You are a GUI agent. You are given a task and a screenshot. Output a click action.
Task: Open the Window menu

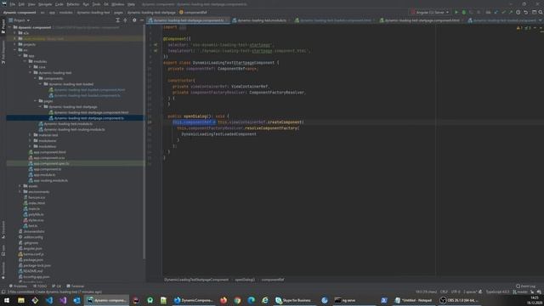pos(117,4)
